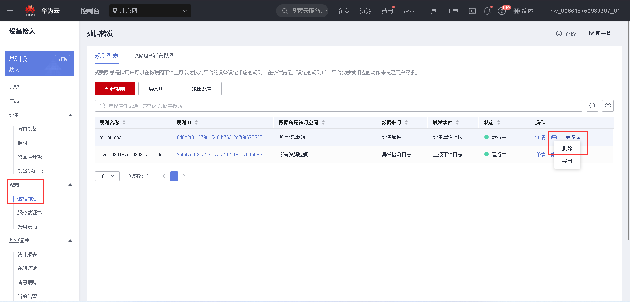Open the 北京四 region dropdown
This screenshot has width=630, height=302.
coord(150,11)
